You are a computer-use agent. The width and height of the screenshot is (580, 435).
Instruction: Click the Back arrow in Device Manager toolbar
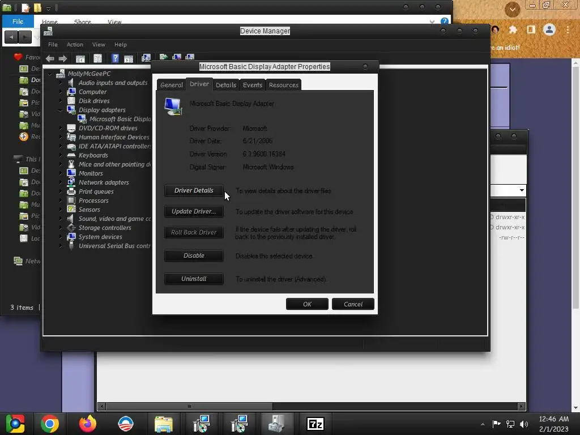tap(50, 58)
